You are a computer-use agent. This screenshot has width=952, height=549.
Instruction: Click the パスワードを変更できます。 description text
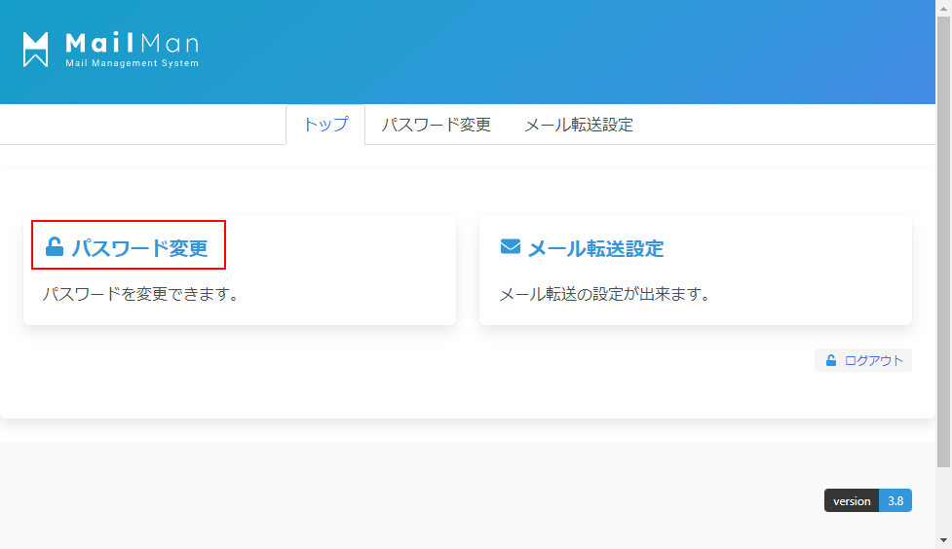tap(141, 294)
